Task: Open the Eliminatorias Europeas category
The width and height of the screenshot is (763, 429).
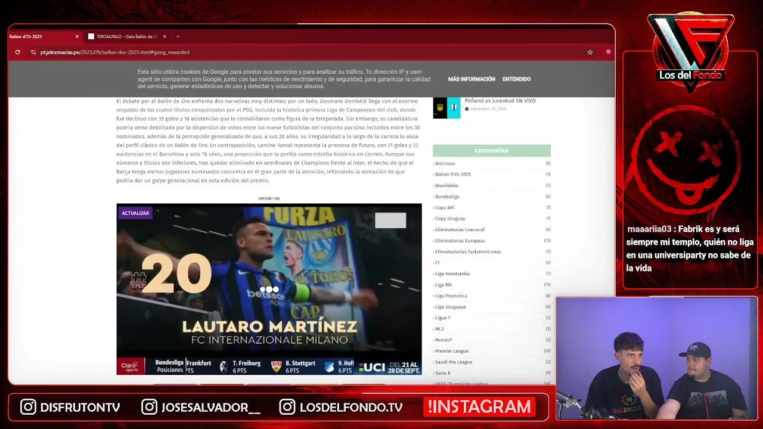Action: [x=460, y=241]
